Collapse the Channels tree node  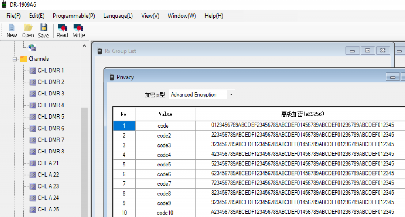click(15, 59)
